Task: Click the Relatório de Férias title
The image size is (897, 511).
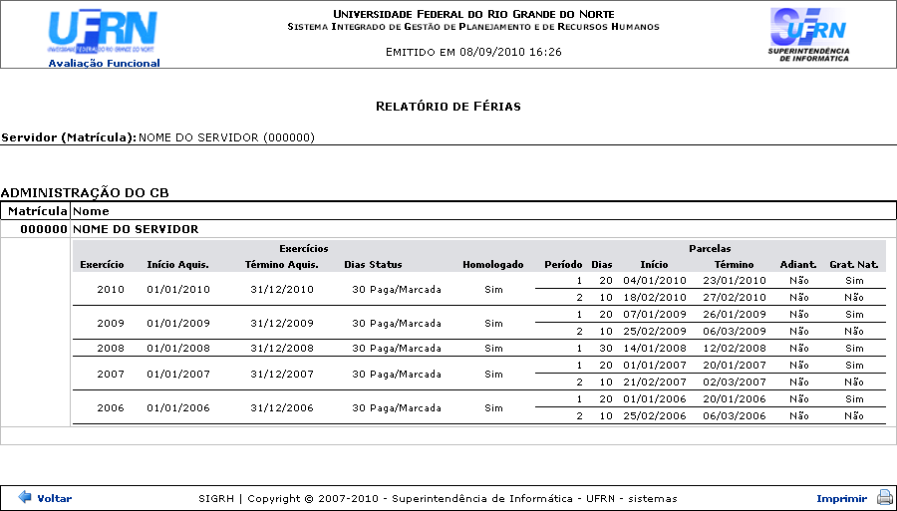Action: (x=448, y=106)
